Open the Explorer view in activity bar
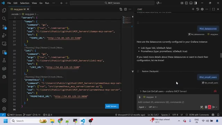Viewport: 222px width, 125px height. coord(4,10)
